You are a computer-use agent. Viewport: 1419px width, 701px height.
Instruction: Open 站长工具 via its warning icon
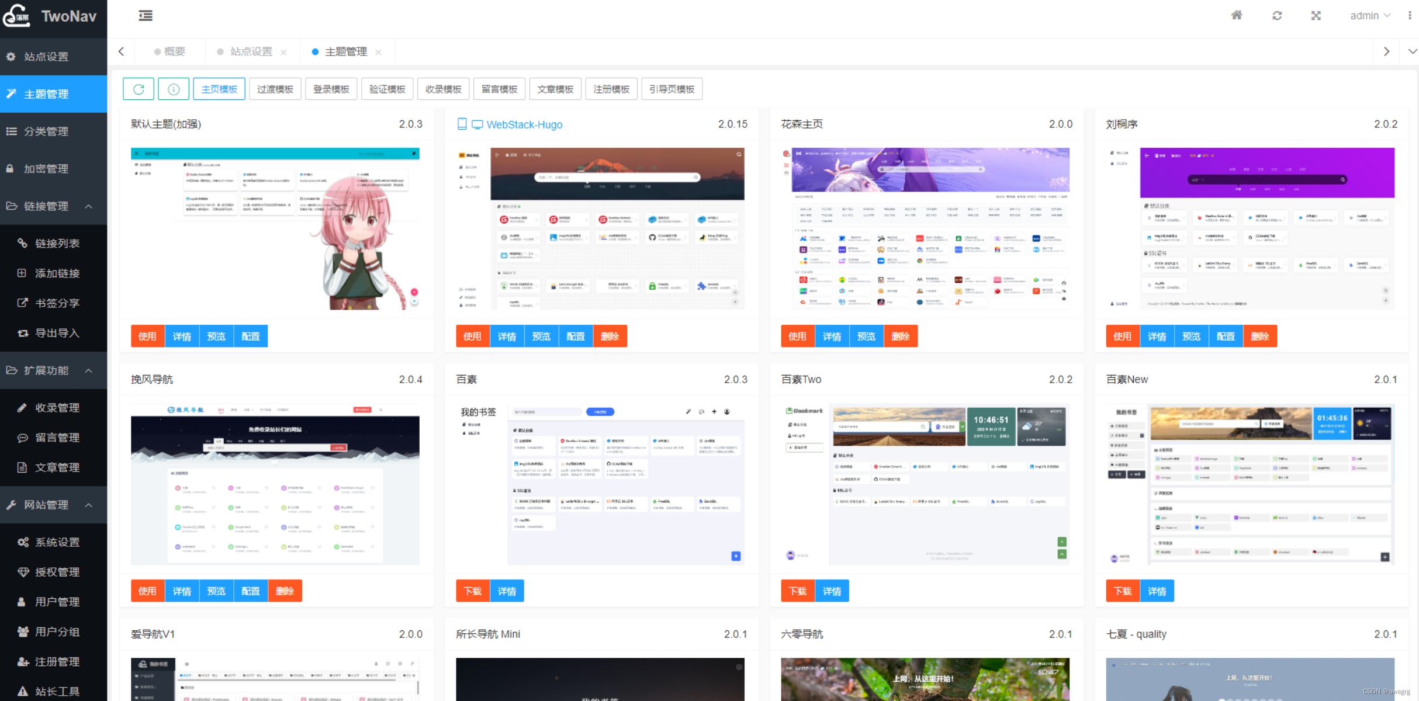click(x=22, y=691)
